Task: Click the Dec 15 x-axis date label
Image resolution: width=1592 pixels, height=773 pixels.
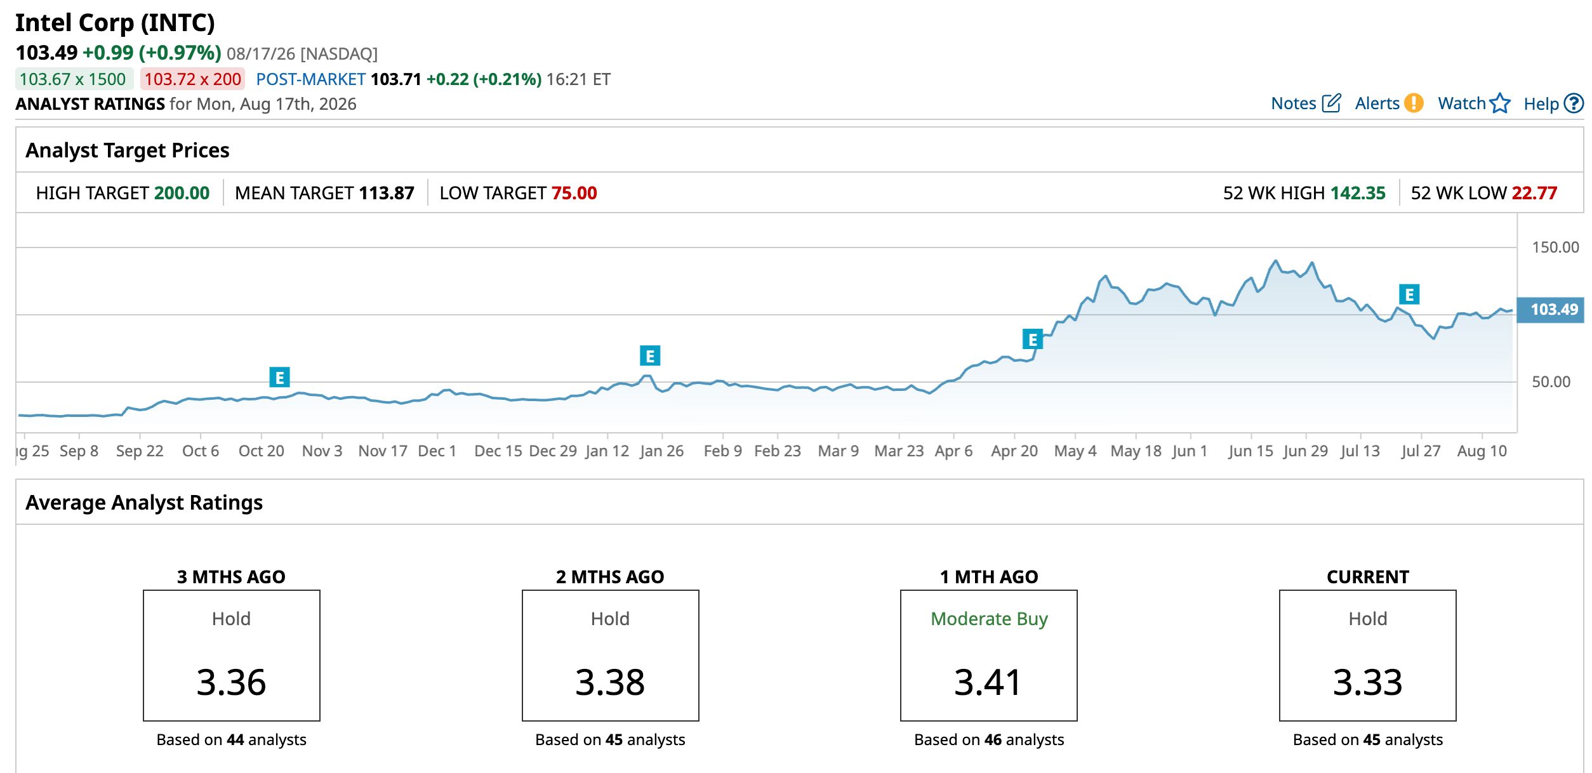Action: click(498, 451)
